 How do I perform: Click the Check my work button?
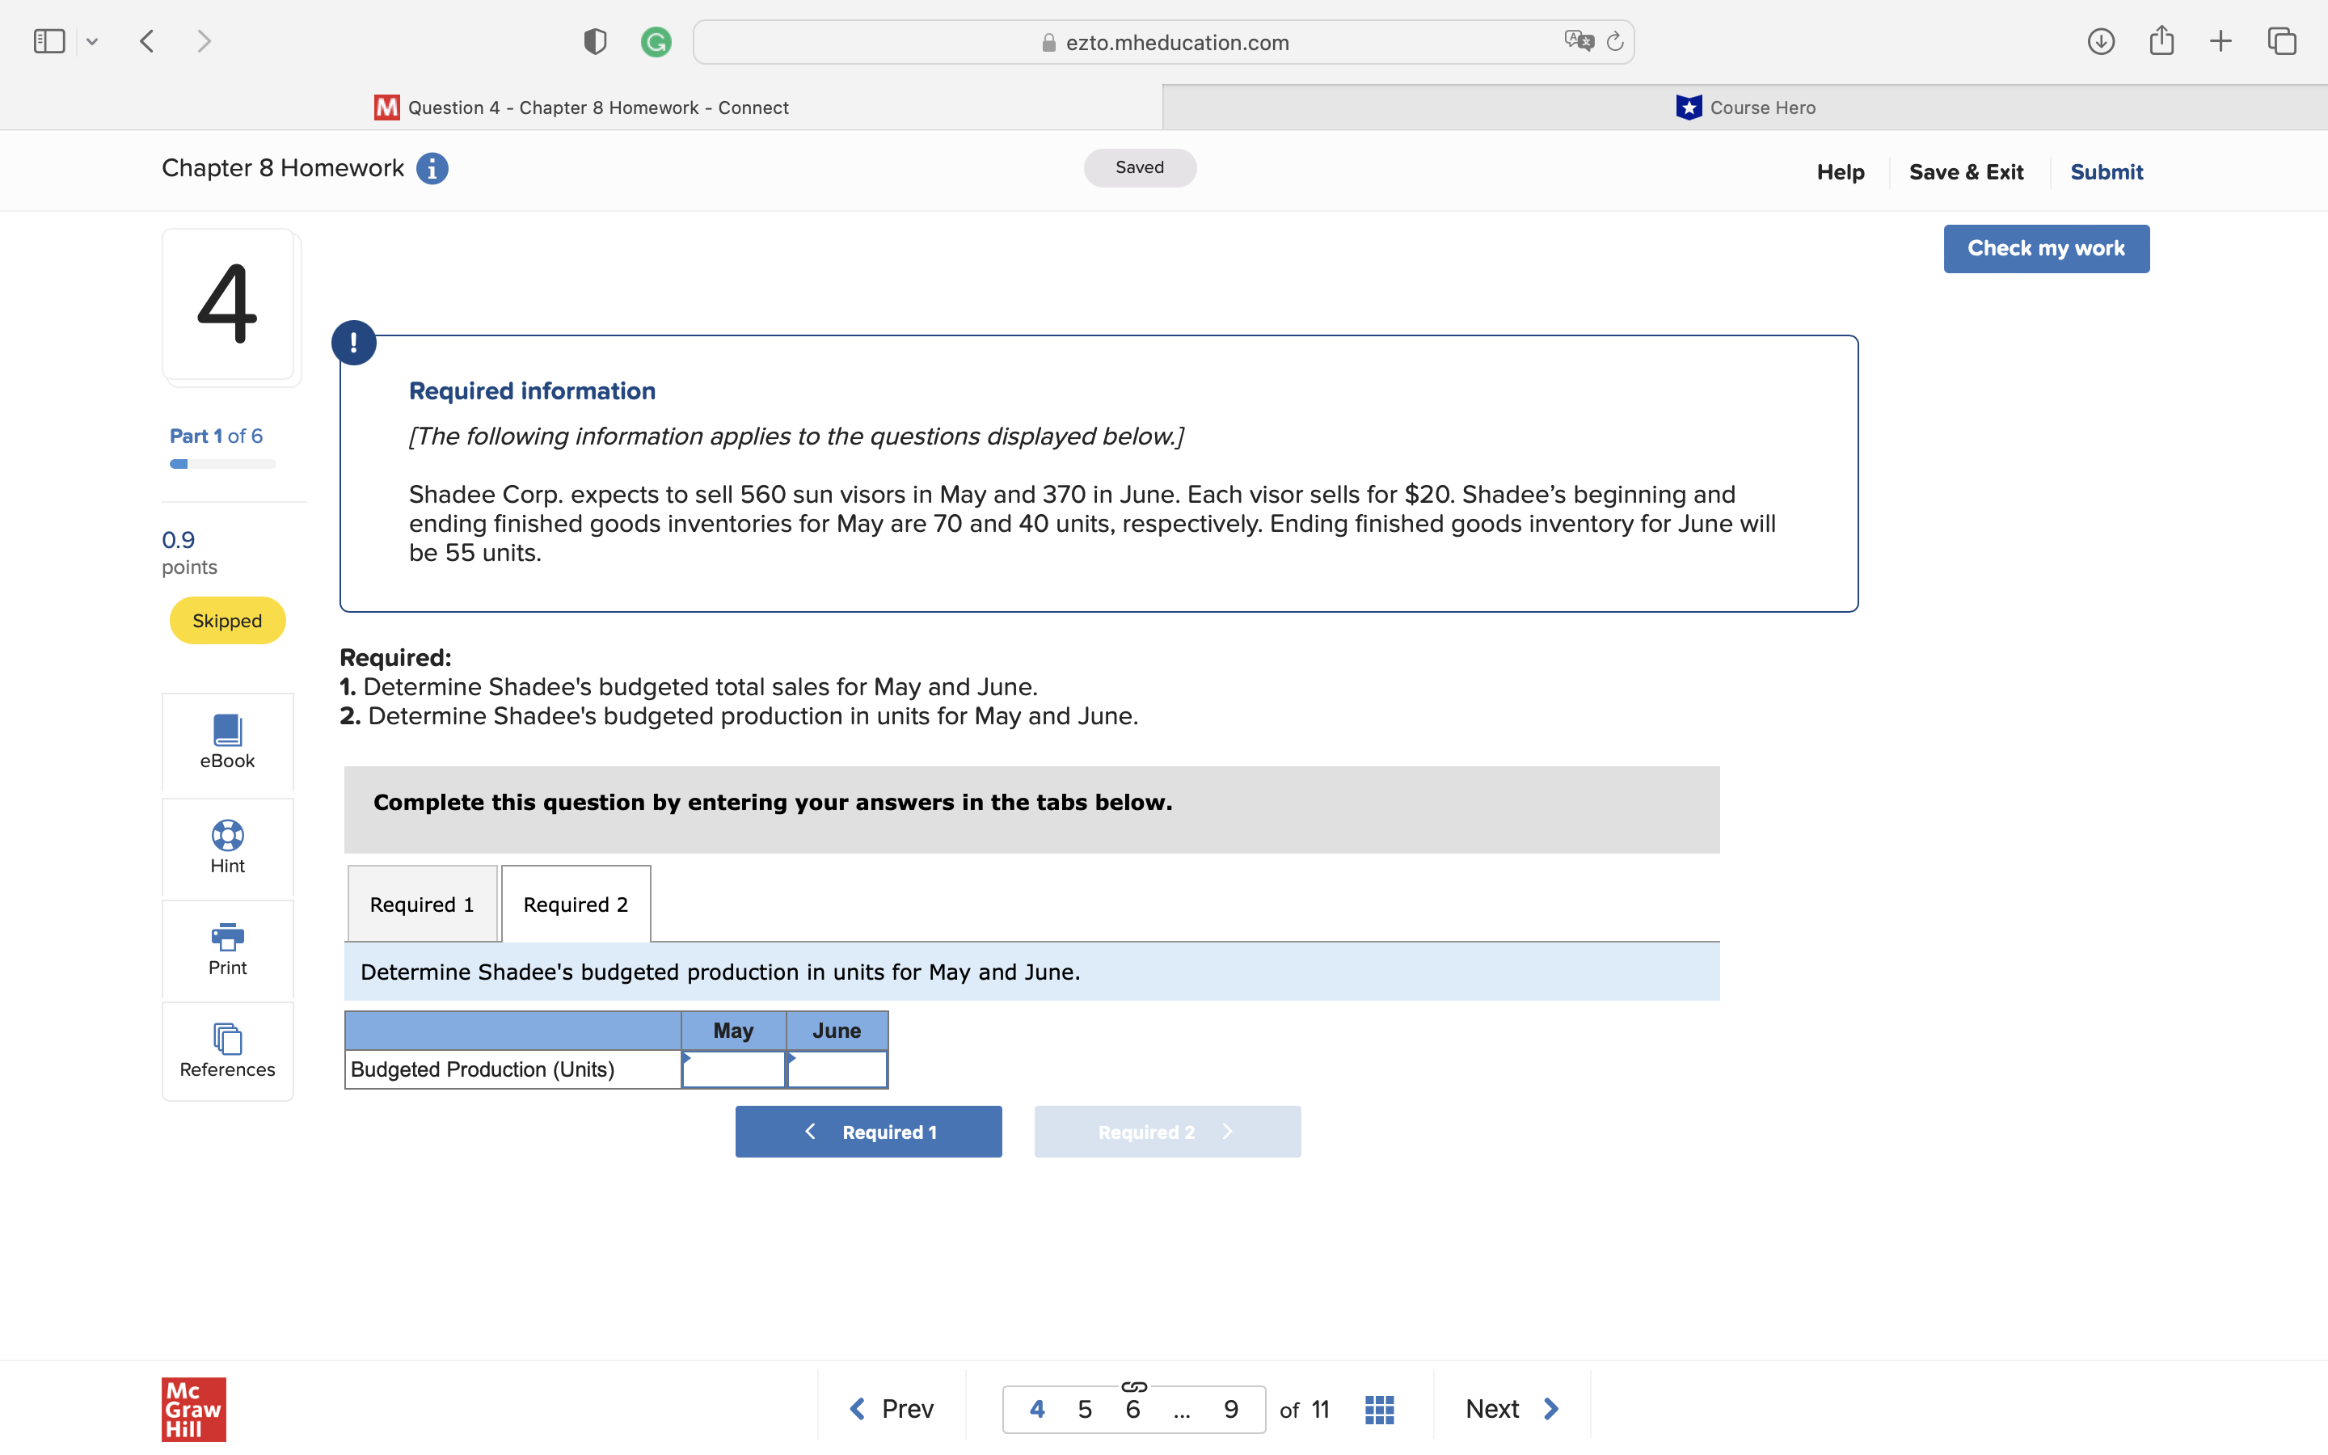[x=2045, y=248]
